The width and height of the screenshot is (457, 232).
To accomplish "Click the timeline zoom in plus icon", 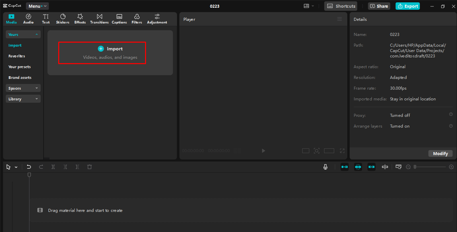I will point(451,167).
